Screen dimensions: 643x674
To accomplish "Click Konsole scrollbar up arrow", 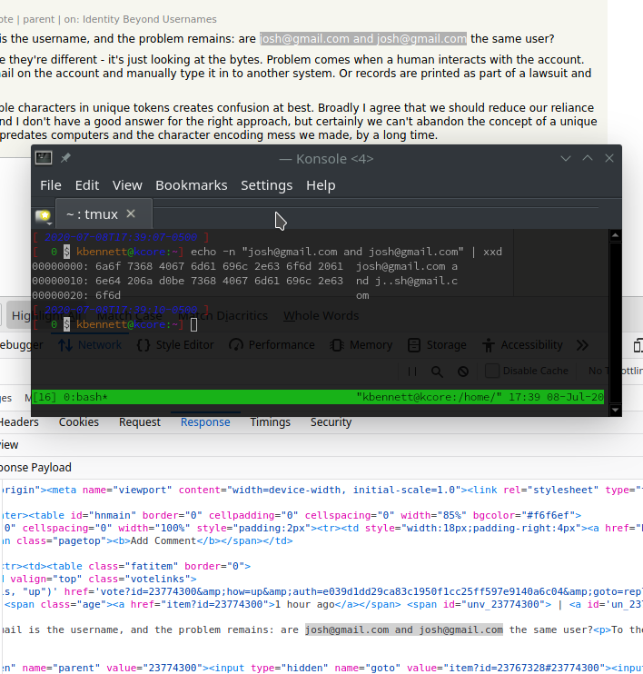I will point(615,235).
